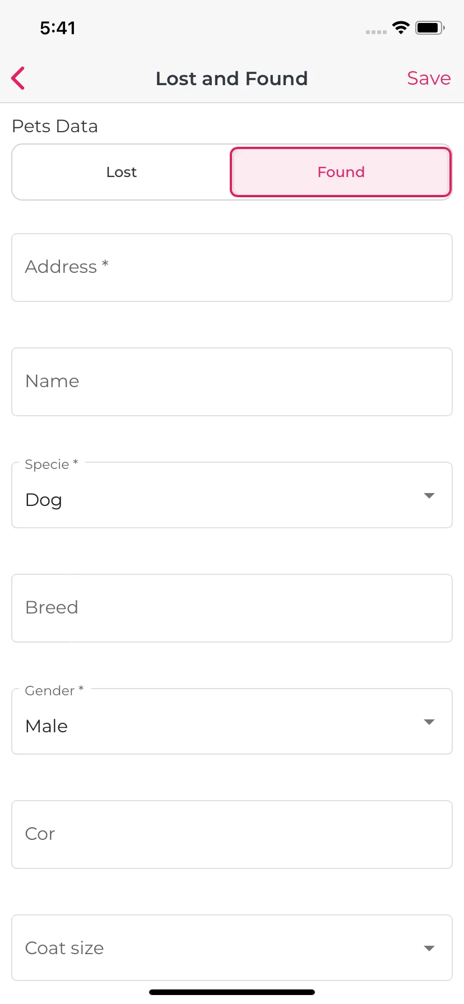Focus the Address input field
Screen dimensions: 464x1004
click(232, 268)
